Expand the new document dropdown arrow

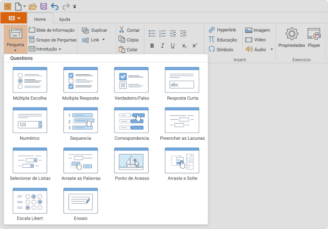(24, 7)
